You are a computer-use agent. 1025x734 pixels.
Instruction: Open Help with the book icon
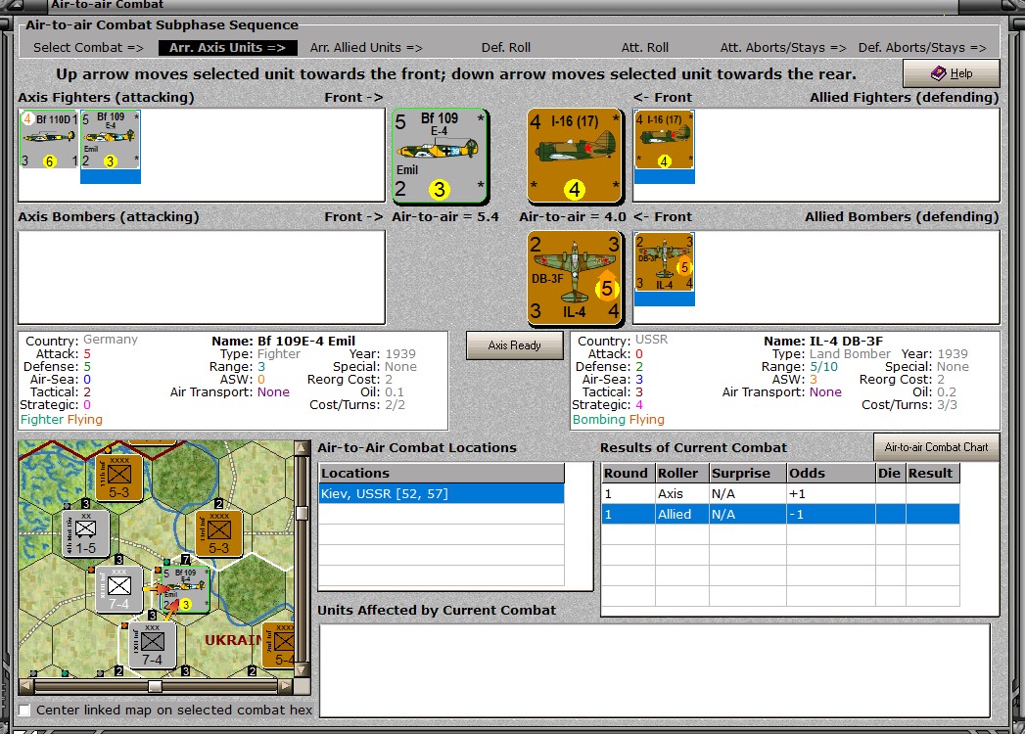tap(952, 73)
